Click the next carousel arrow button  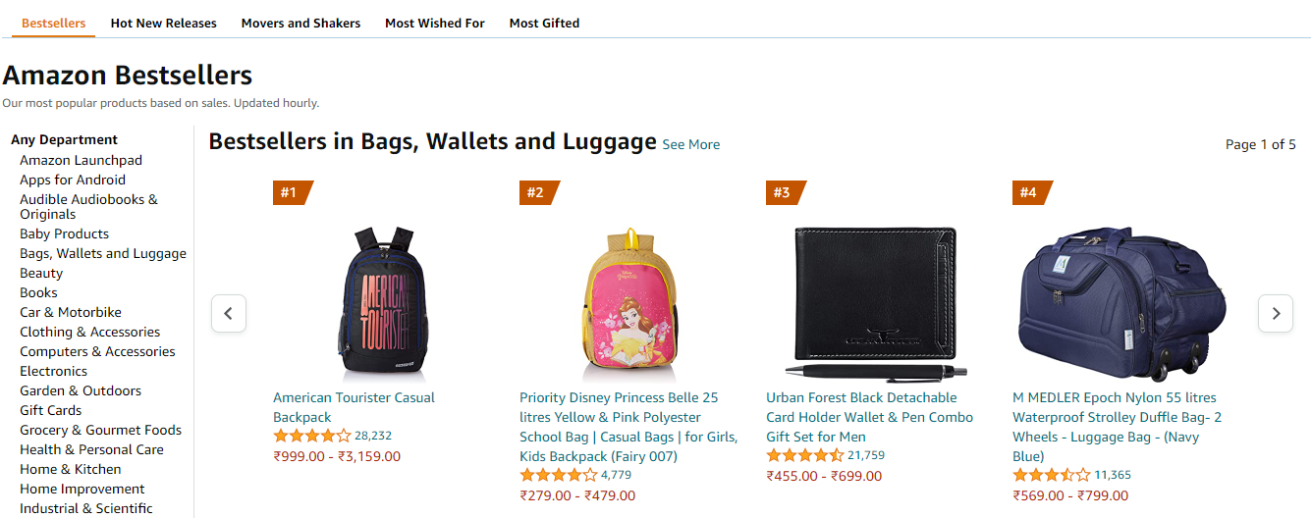click(x=1276, y=314)
